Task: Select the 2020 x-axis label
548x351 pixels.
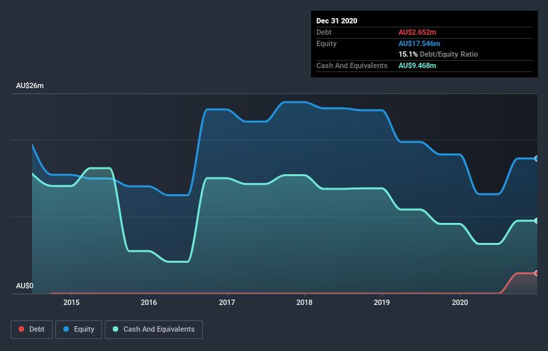Action: pyautogui.click(x=460, y=302)
